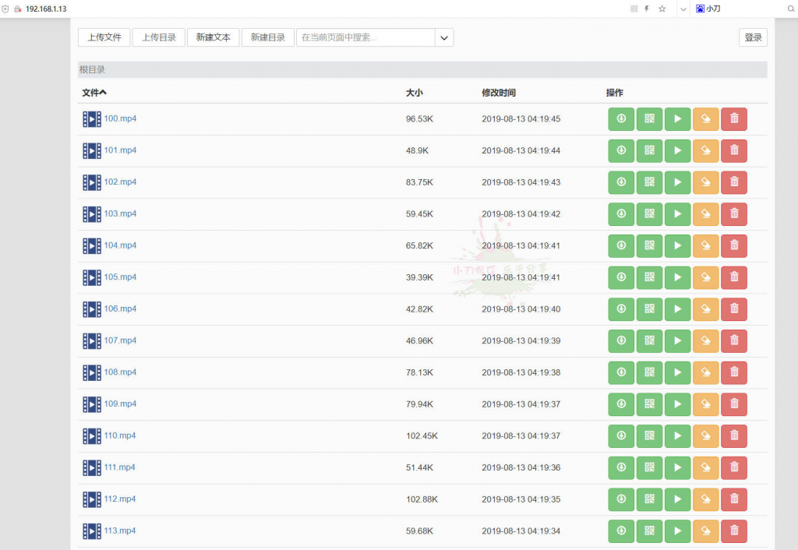Image resolution: width=798 pixels, height=550 pixels.
Task: Sort by the 修改时间 column header
Action: [x=498, y=93]
